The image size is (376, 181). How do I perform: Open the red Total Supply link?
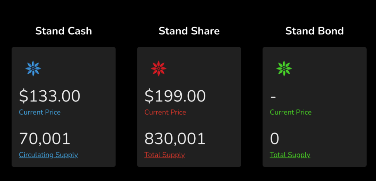[x=164, y=155]
